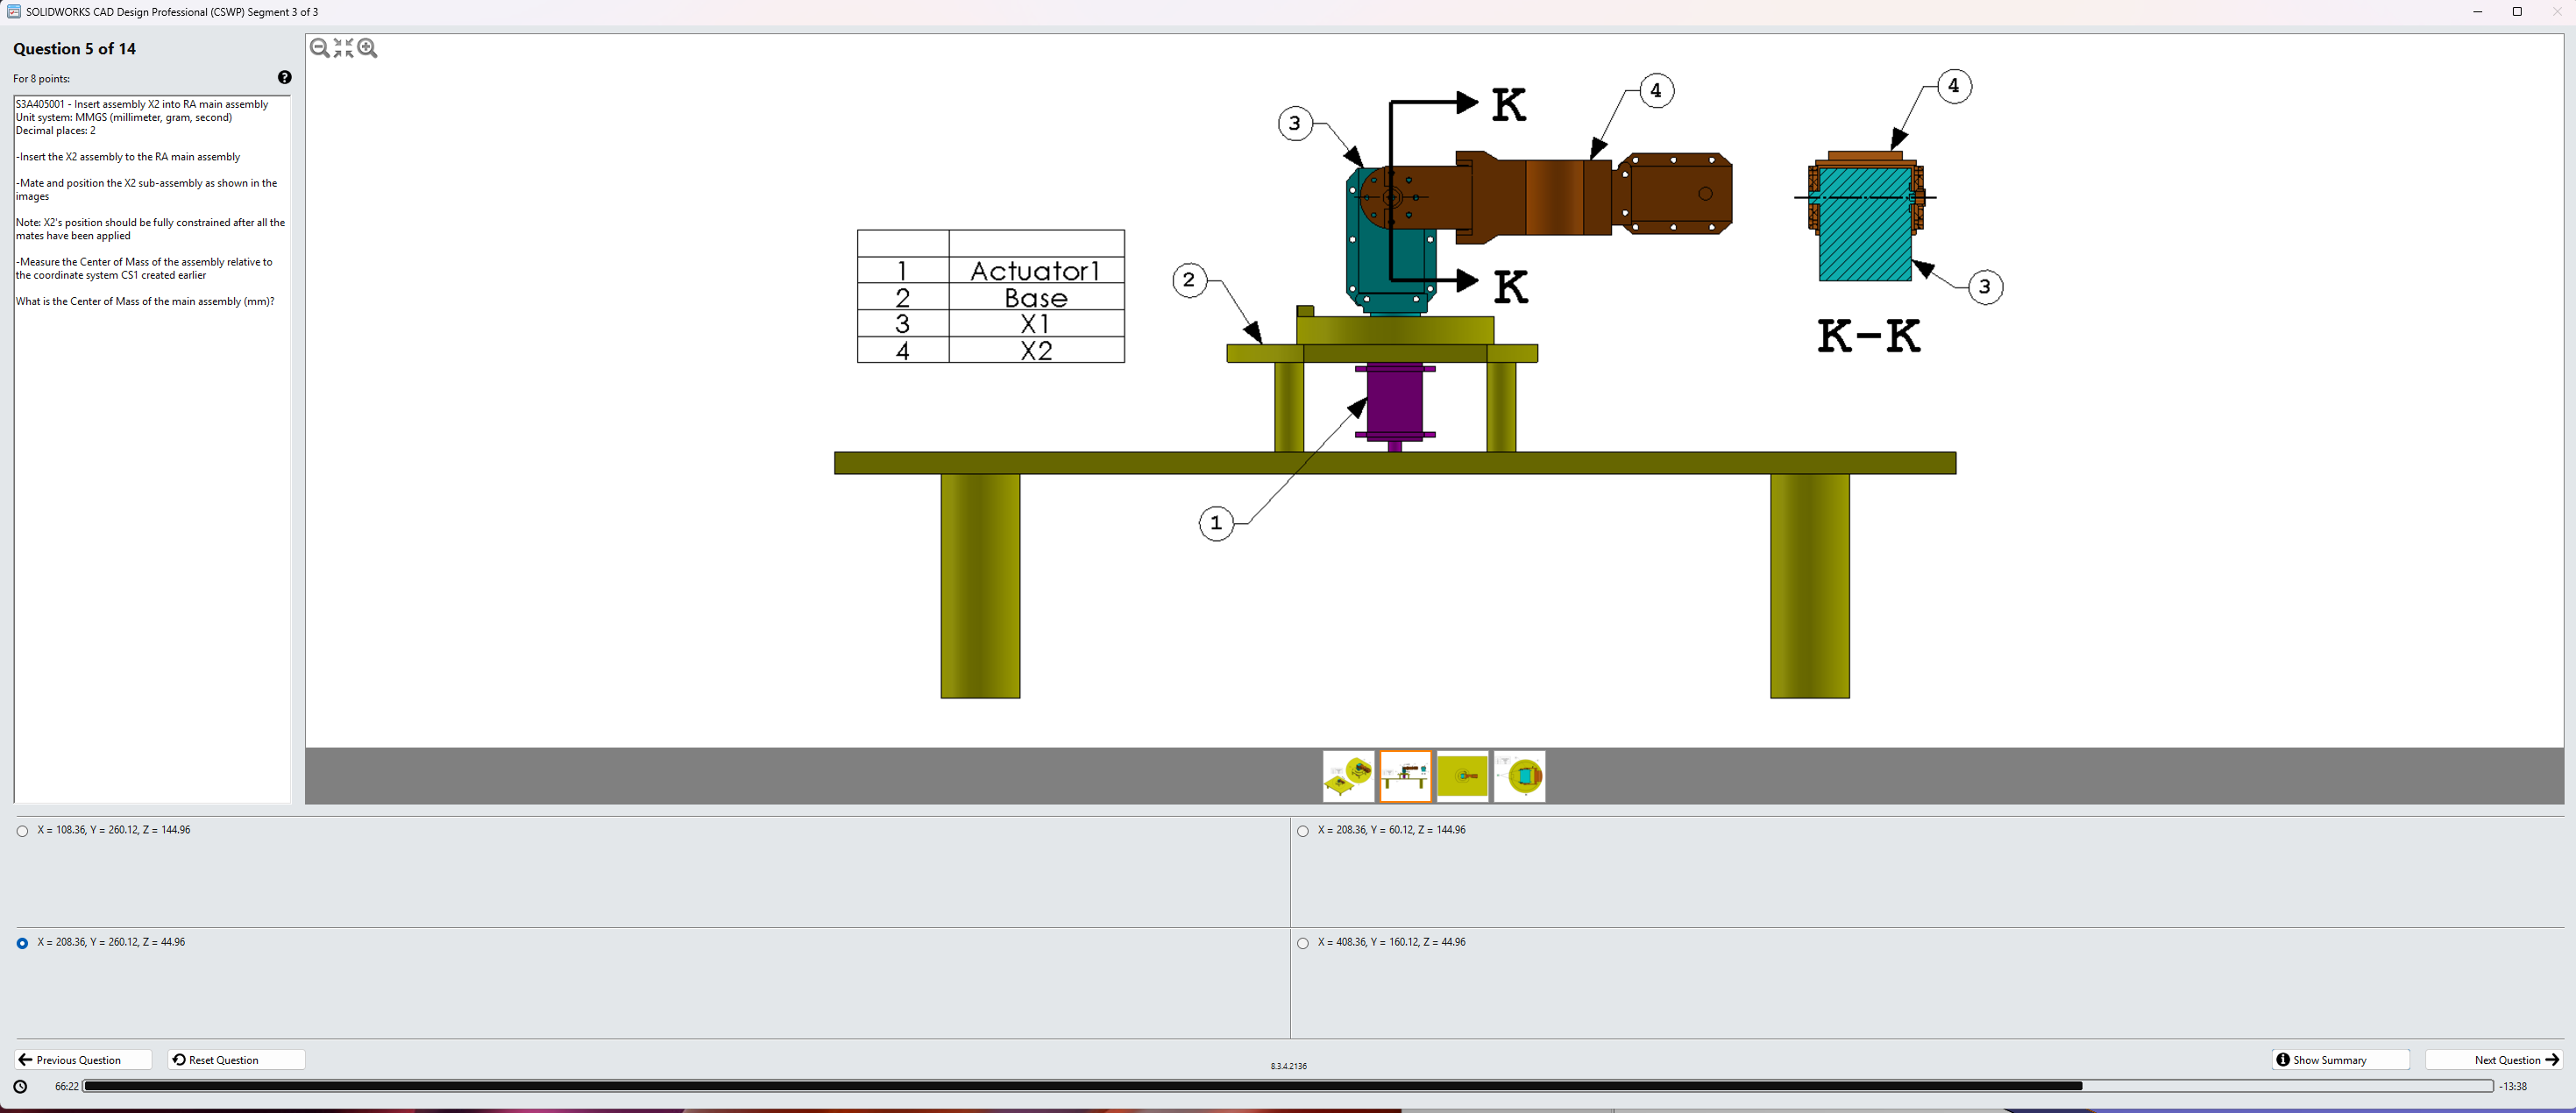Click the fit-to-window zoom icon
Screen dimensions: 2576x1113
click(344, 48)
